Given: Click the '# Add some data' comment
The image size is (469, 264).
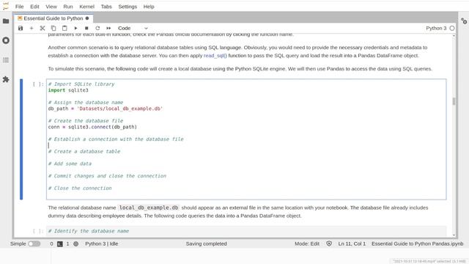Looking at the screenshot, I should pos(70,164).
